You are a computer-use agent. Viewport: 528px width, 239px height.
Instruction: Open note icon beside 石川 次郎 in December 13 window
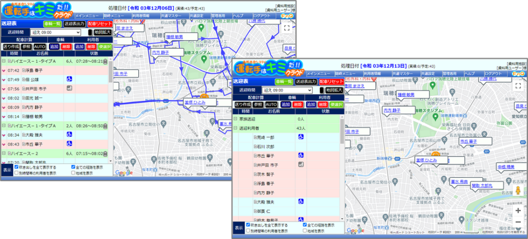point(255,146)
